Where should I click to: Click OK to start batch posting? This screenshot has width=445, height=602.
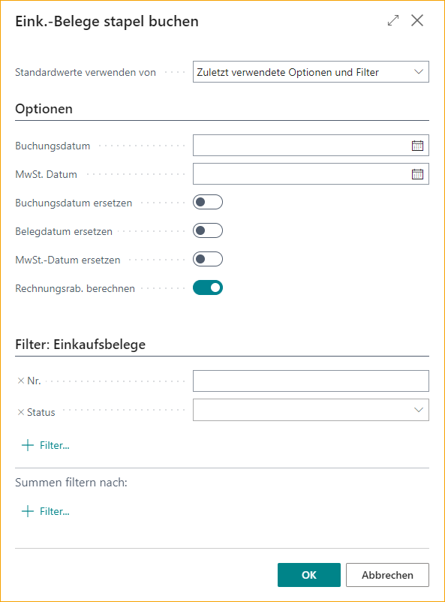pyautogui.click(x=308, y=574)
